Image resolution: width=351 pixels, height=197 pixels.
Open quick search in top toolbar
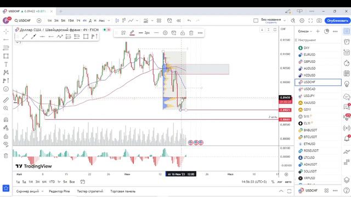click(293, 21)
